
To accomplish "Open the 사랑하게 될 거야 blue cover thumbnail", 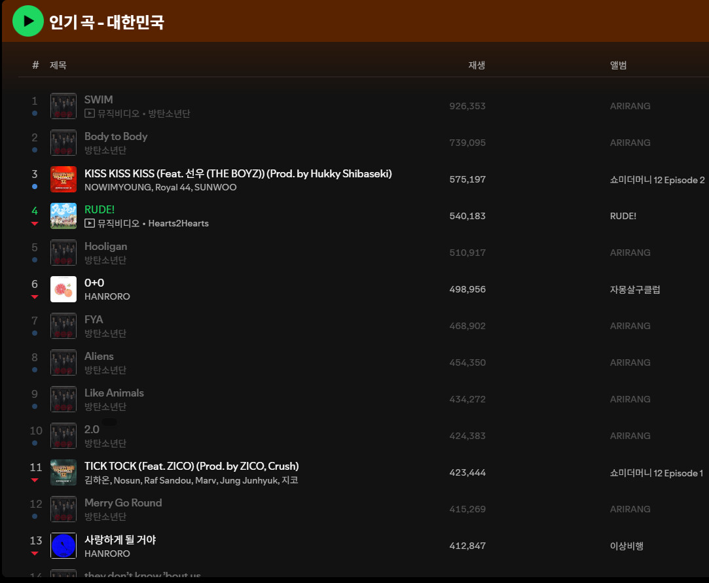I will tap(64, 546).
